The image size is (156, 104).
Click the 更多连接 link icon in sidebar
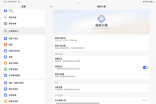(x=5, y=24)
